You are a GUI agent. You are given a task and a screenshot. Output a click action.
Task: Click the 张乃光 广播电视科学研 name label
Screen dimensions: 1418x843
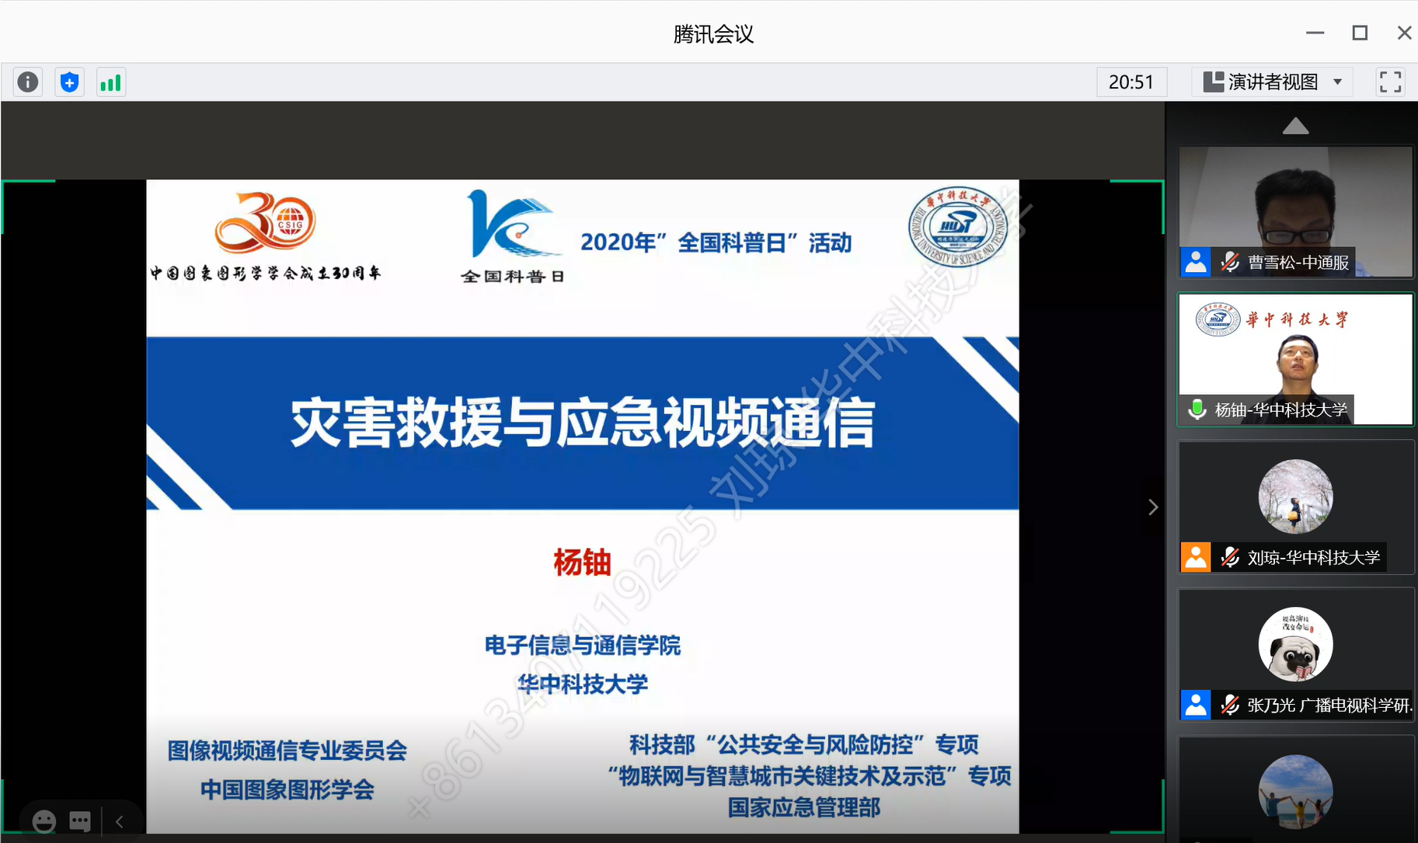[1329, 705]
